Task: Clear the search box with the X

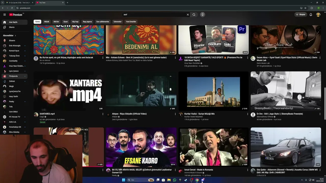Action: (x=188, y=15)
